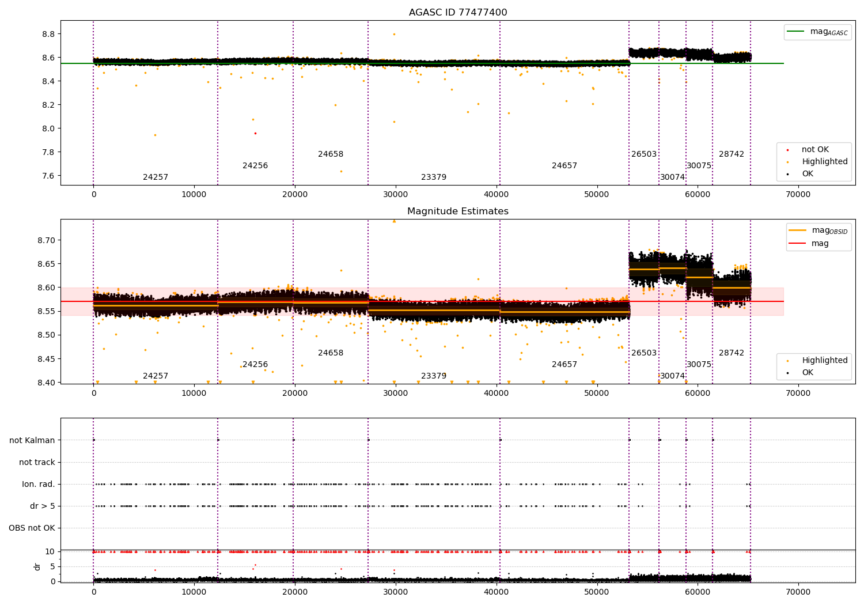Viewport: 864px width, 605px height.
Task: Click the 8.40 y-axis tick label
Action: point(46,383)
